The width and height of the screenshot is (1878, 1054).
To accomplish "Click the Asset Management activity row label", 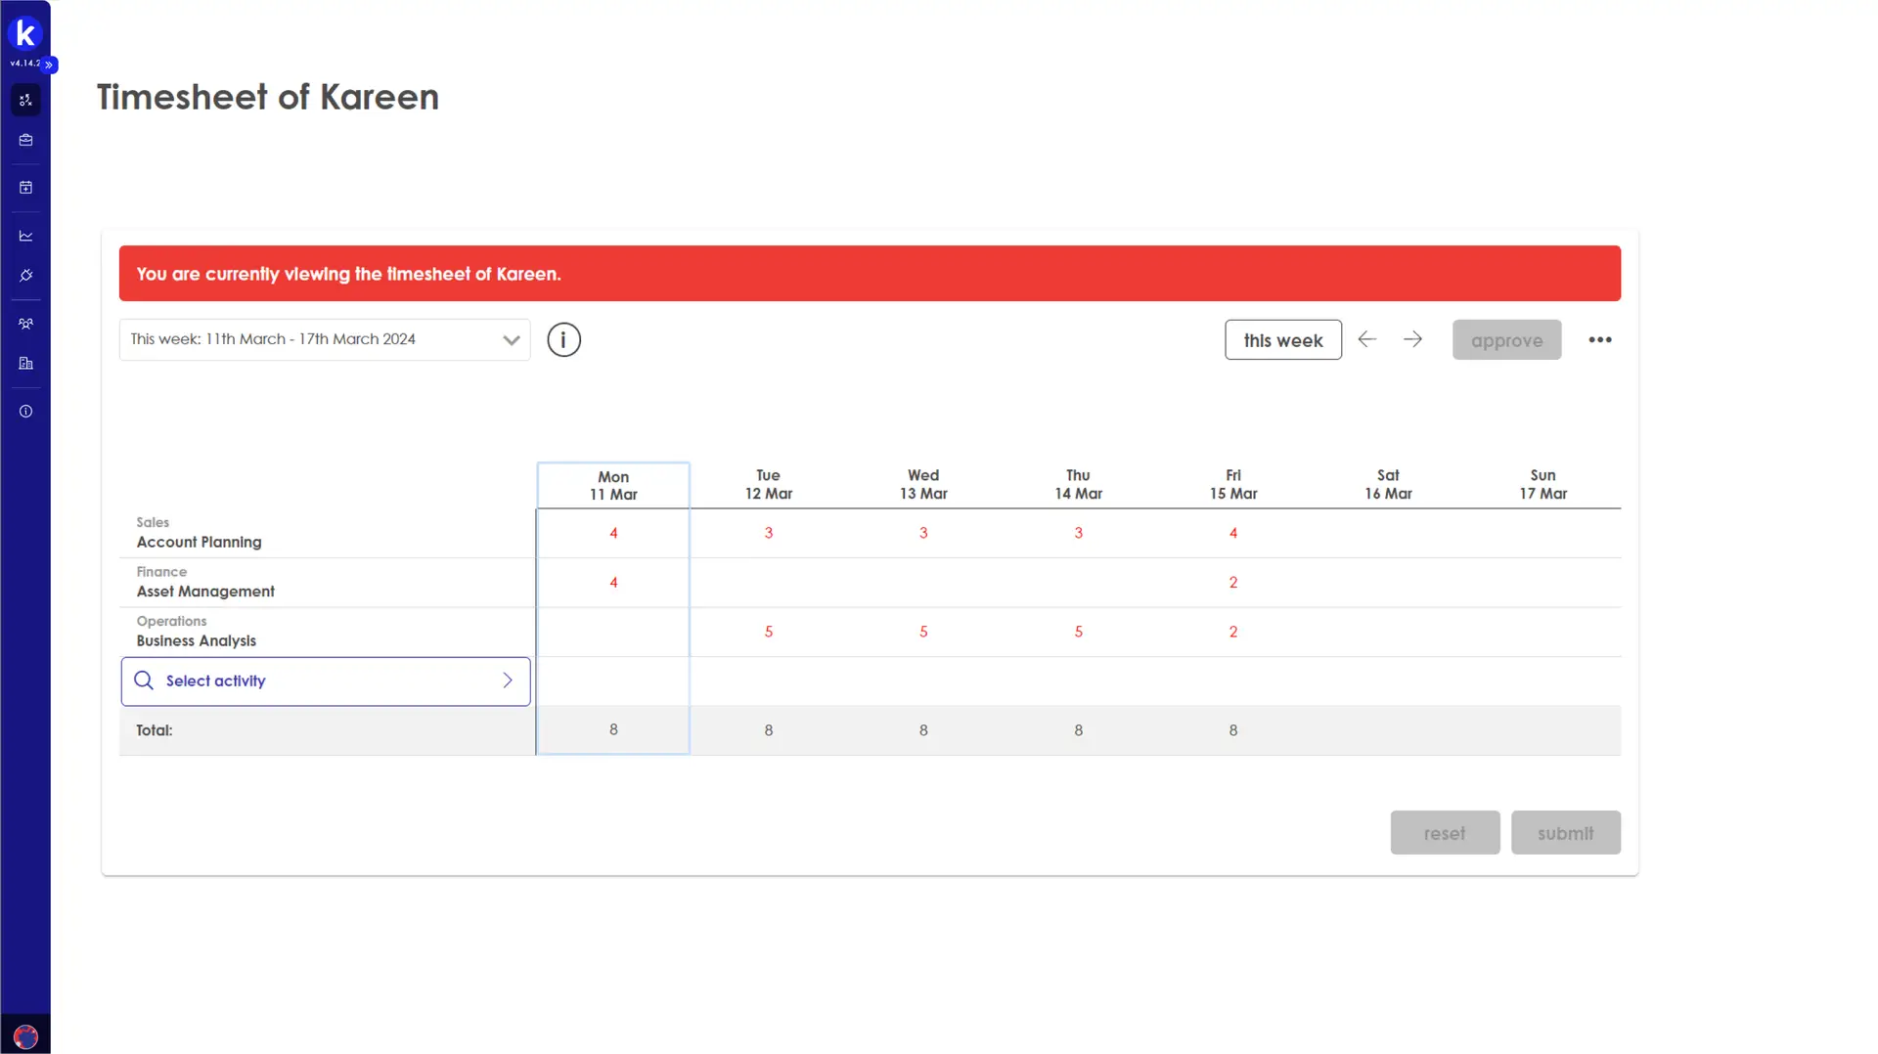I will coord(205,592).
